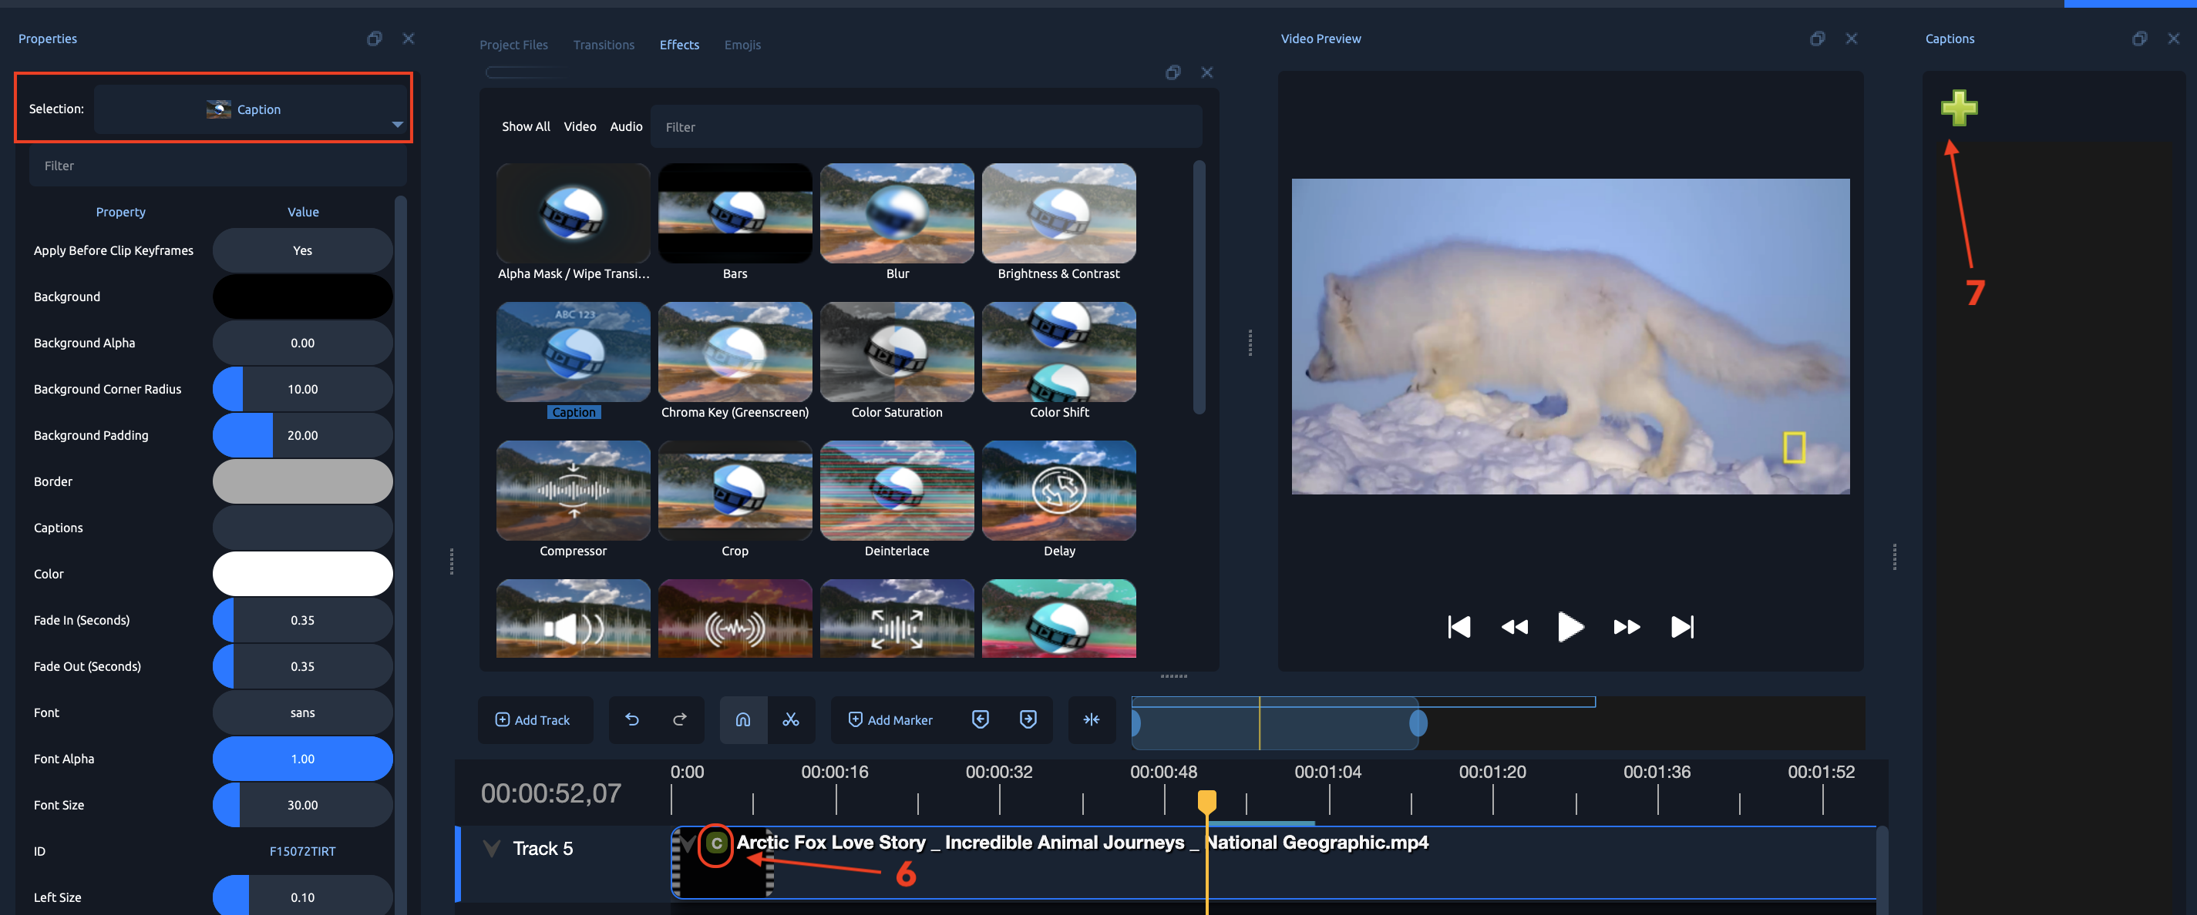Jump to previous marker icon
This screenshot has height=915, width=2197.
[980, 720]
